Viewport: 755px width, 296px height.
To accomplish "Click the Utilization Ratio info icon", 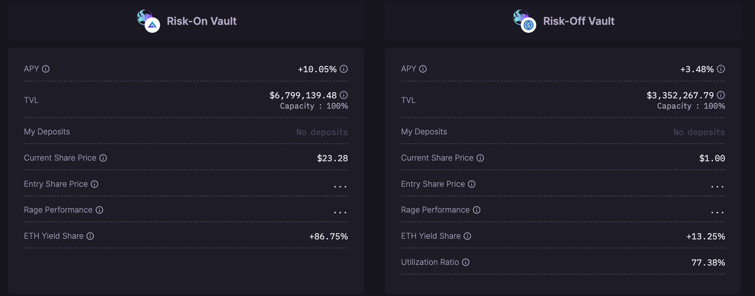I will tap(466, 262).
